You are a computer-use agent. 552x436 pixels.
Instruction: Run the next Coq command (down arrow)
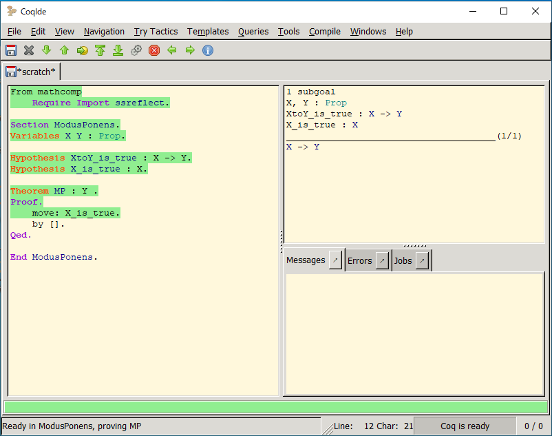[x=46, y=50]
